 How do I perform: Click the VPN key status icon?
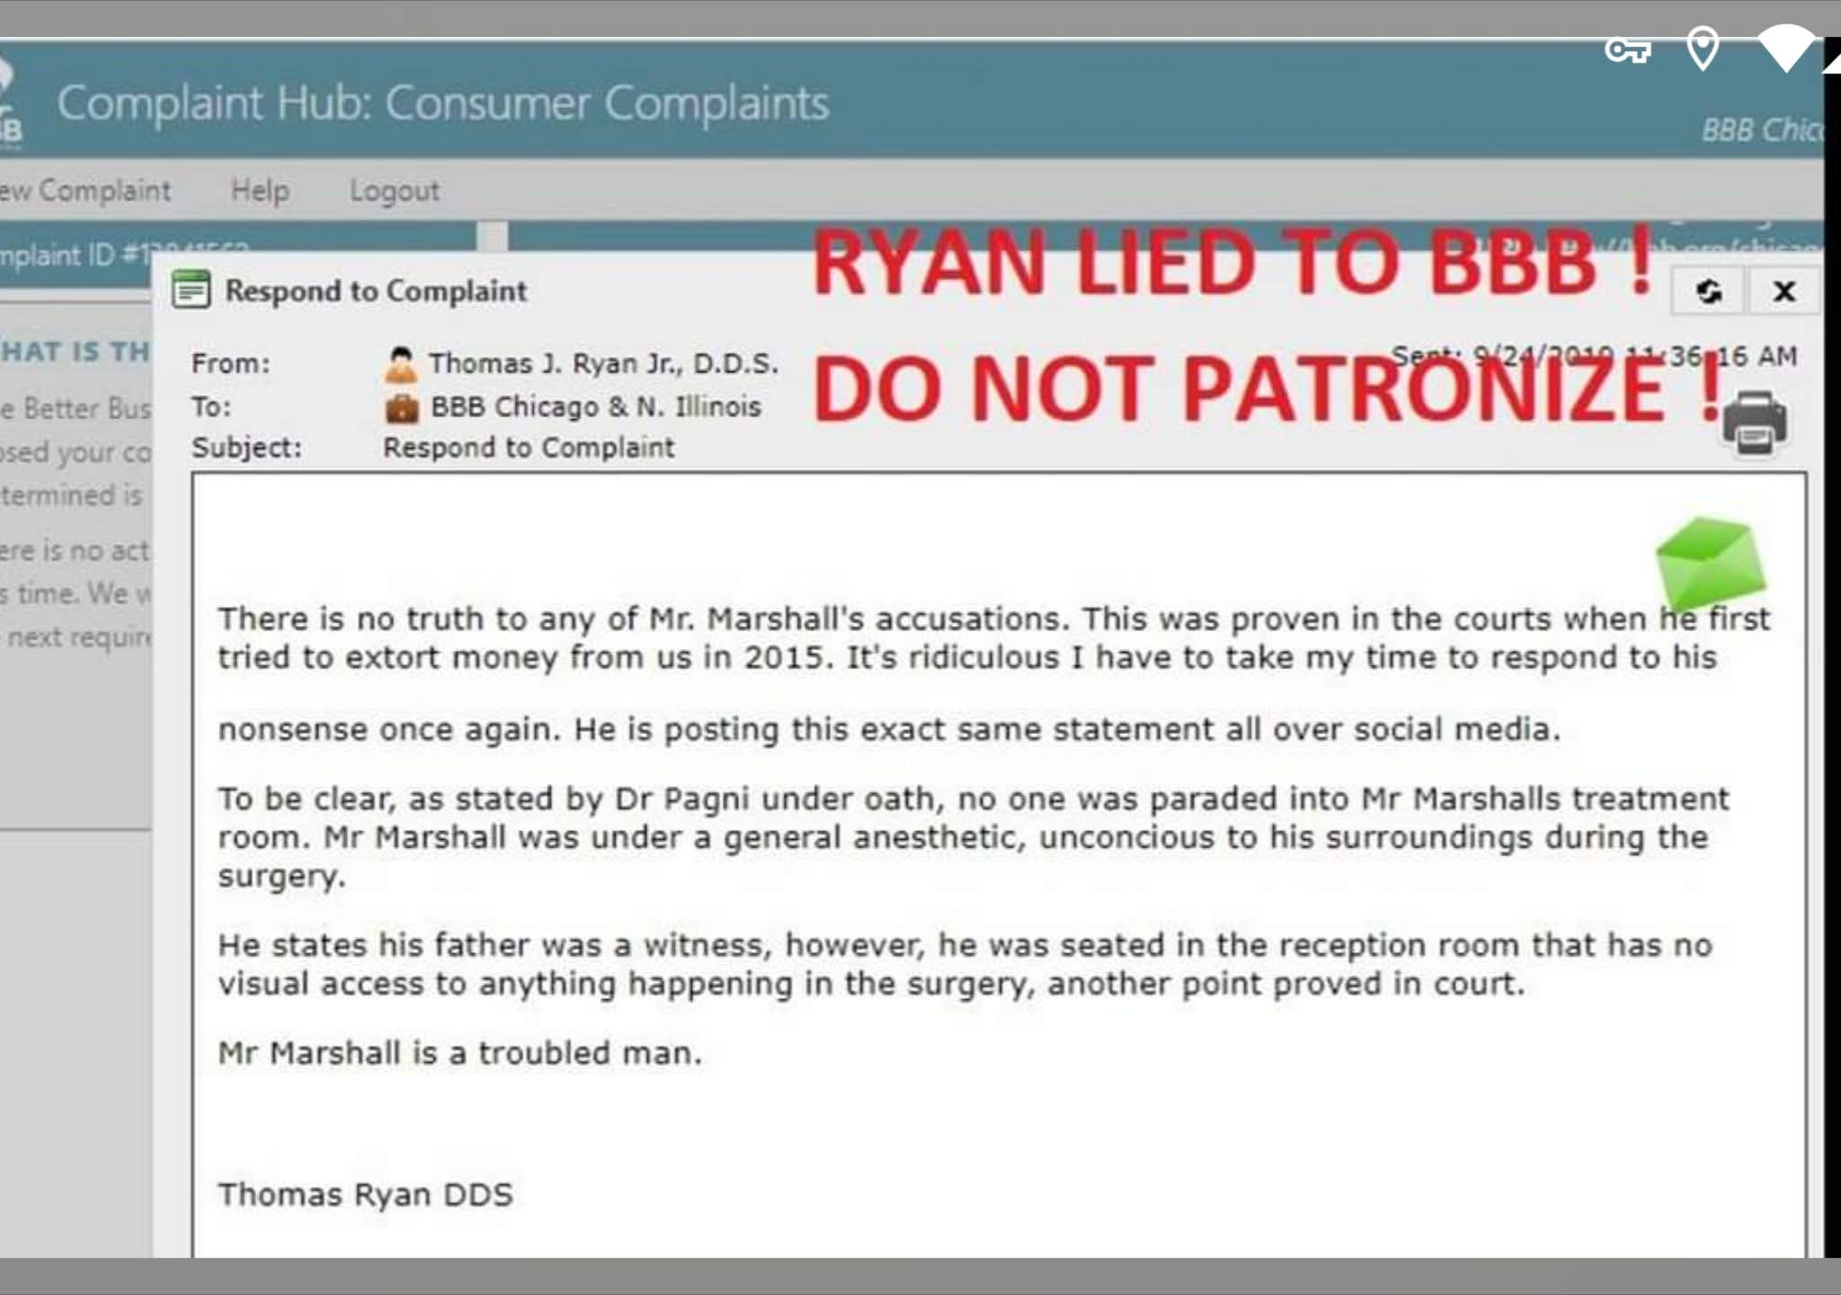1628,50
